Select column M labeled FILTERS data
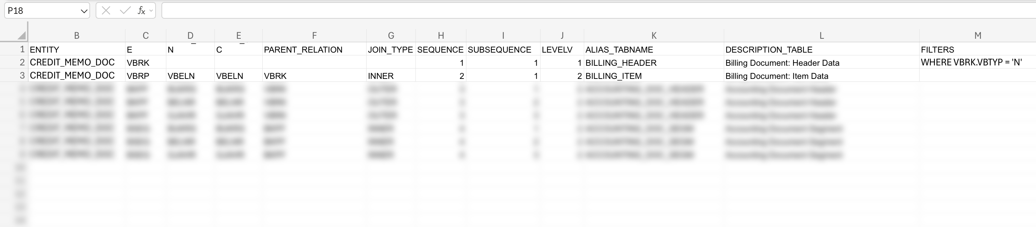1036x227 pixels. tap(977, 35)
